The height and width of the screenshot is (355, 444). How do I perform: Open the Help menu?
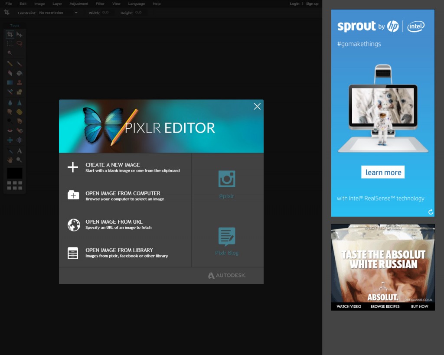click(x=157, y=3)
